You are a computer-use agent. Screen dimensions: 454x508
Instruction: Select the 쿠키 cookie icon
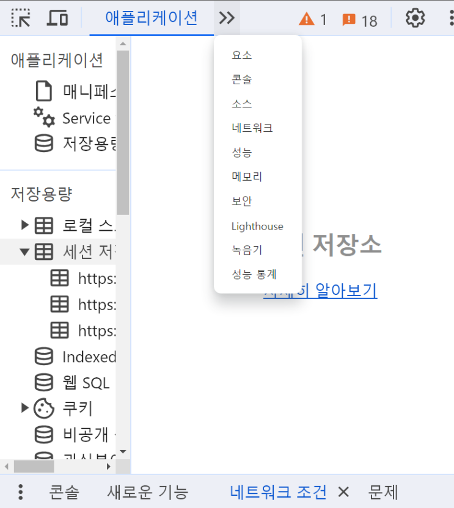click(44, 408)
